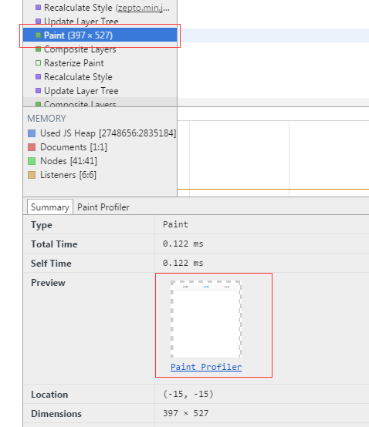The width and height of the screenshot is (369, 427).
Task: Open the Paint Profiler link under preview
Action: pos(206,367)
